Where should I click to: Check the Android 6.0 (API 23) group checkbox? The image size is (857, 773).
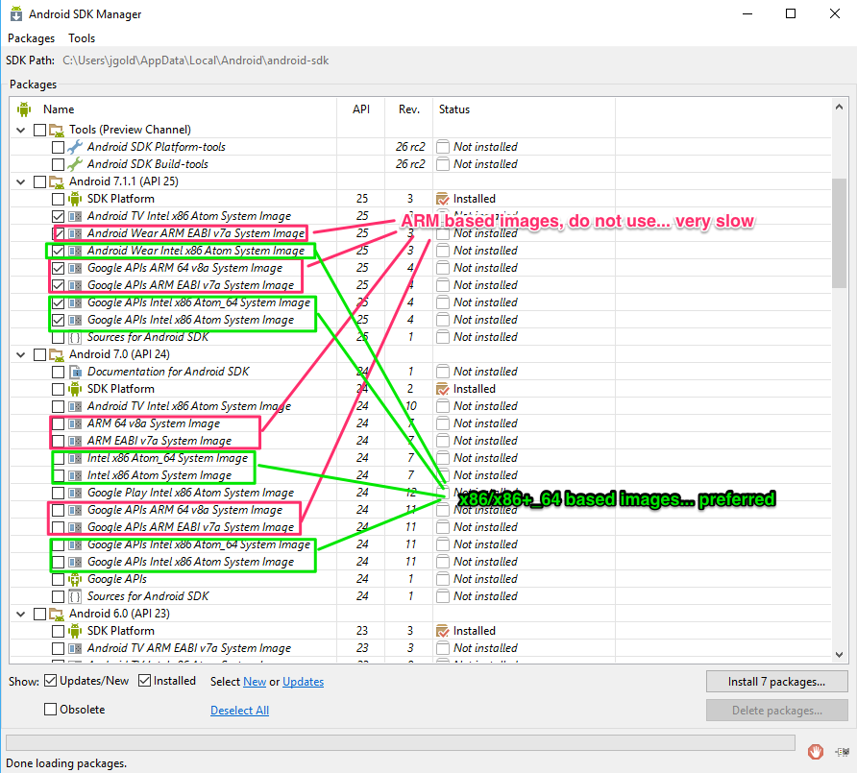[x=39, y=614]
